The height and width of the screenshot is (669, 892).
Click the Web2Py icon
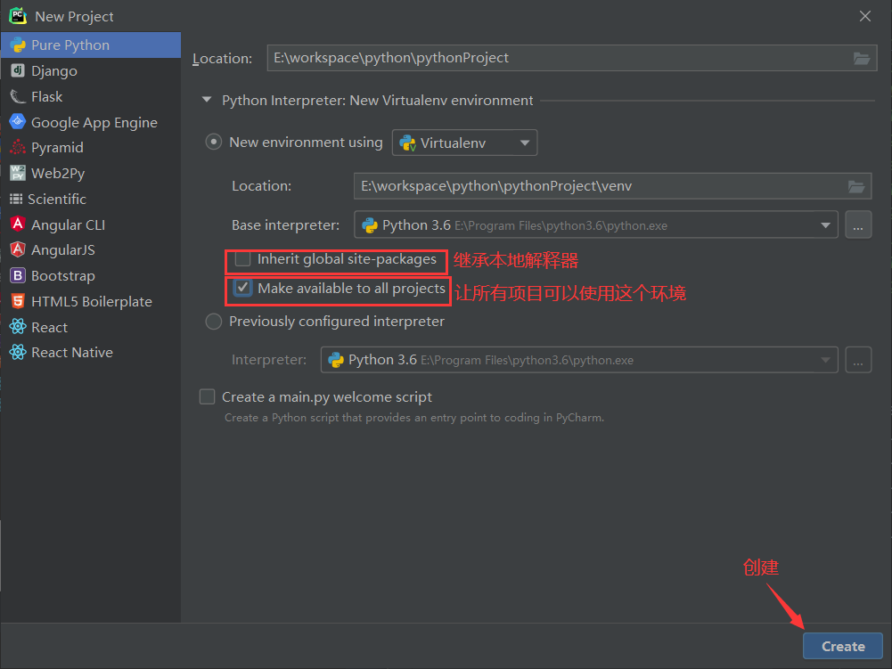pyautogui.click(x=18, y=173)
